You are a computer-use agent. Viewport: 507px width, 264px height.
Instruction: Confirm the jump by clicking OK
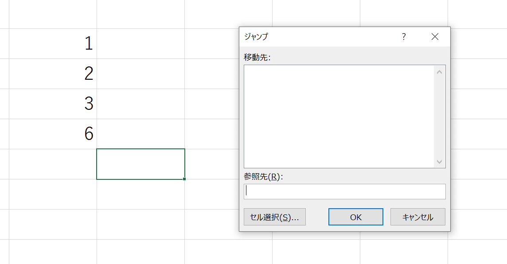pyautogui.click(x=355, y=217)
